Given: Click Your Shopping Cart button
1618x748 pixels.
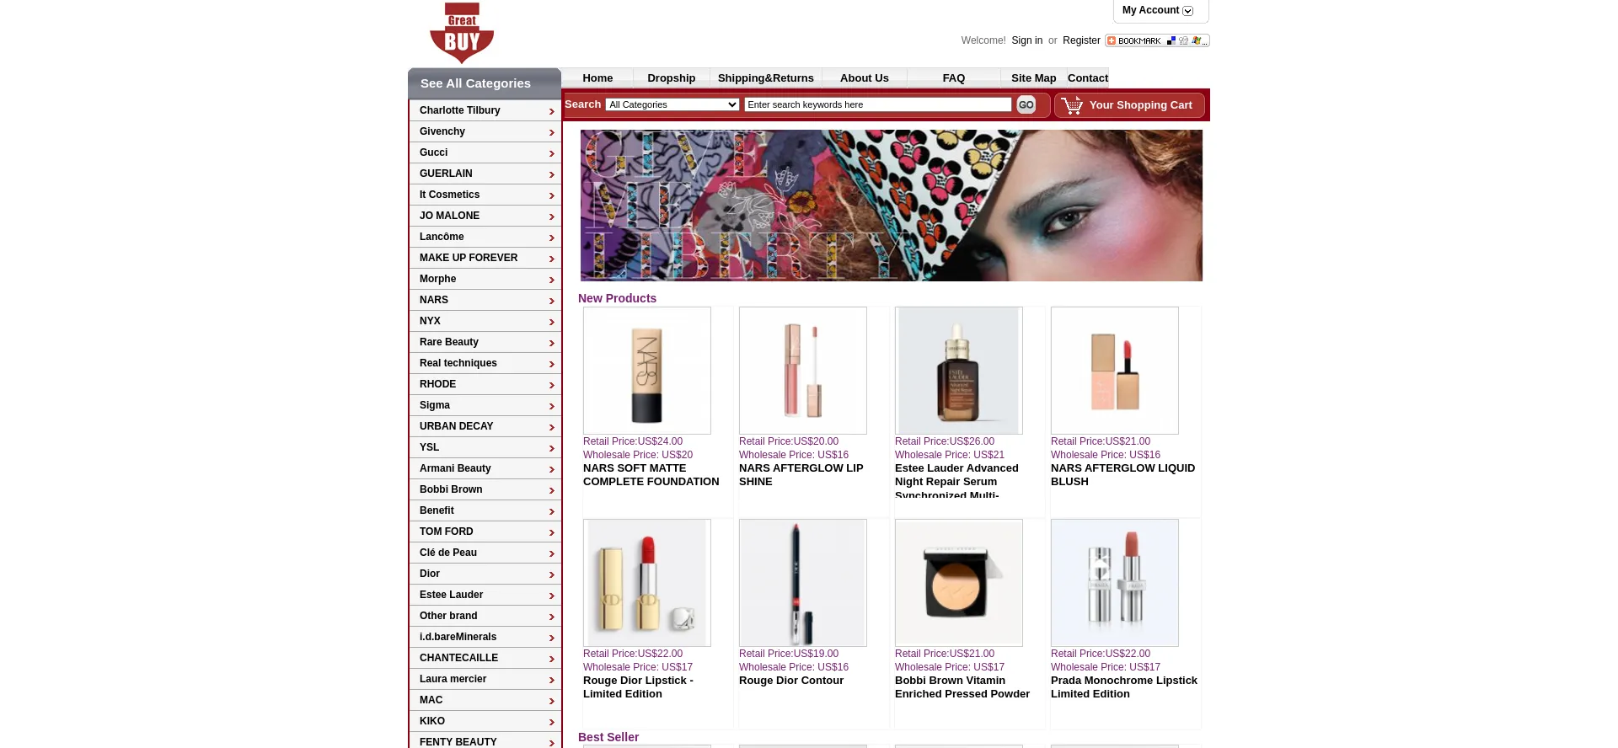Looking at the screenshot, I should (x=1129, y=105).
